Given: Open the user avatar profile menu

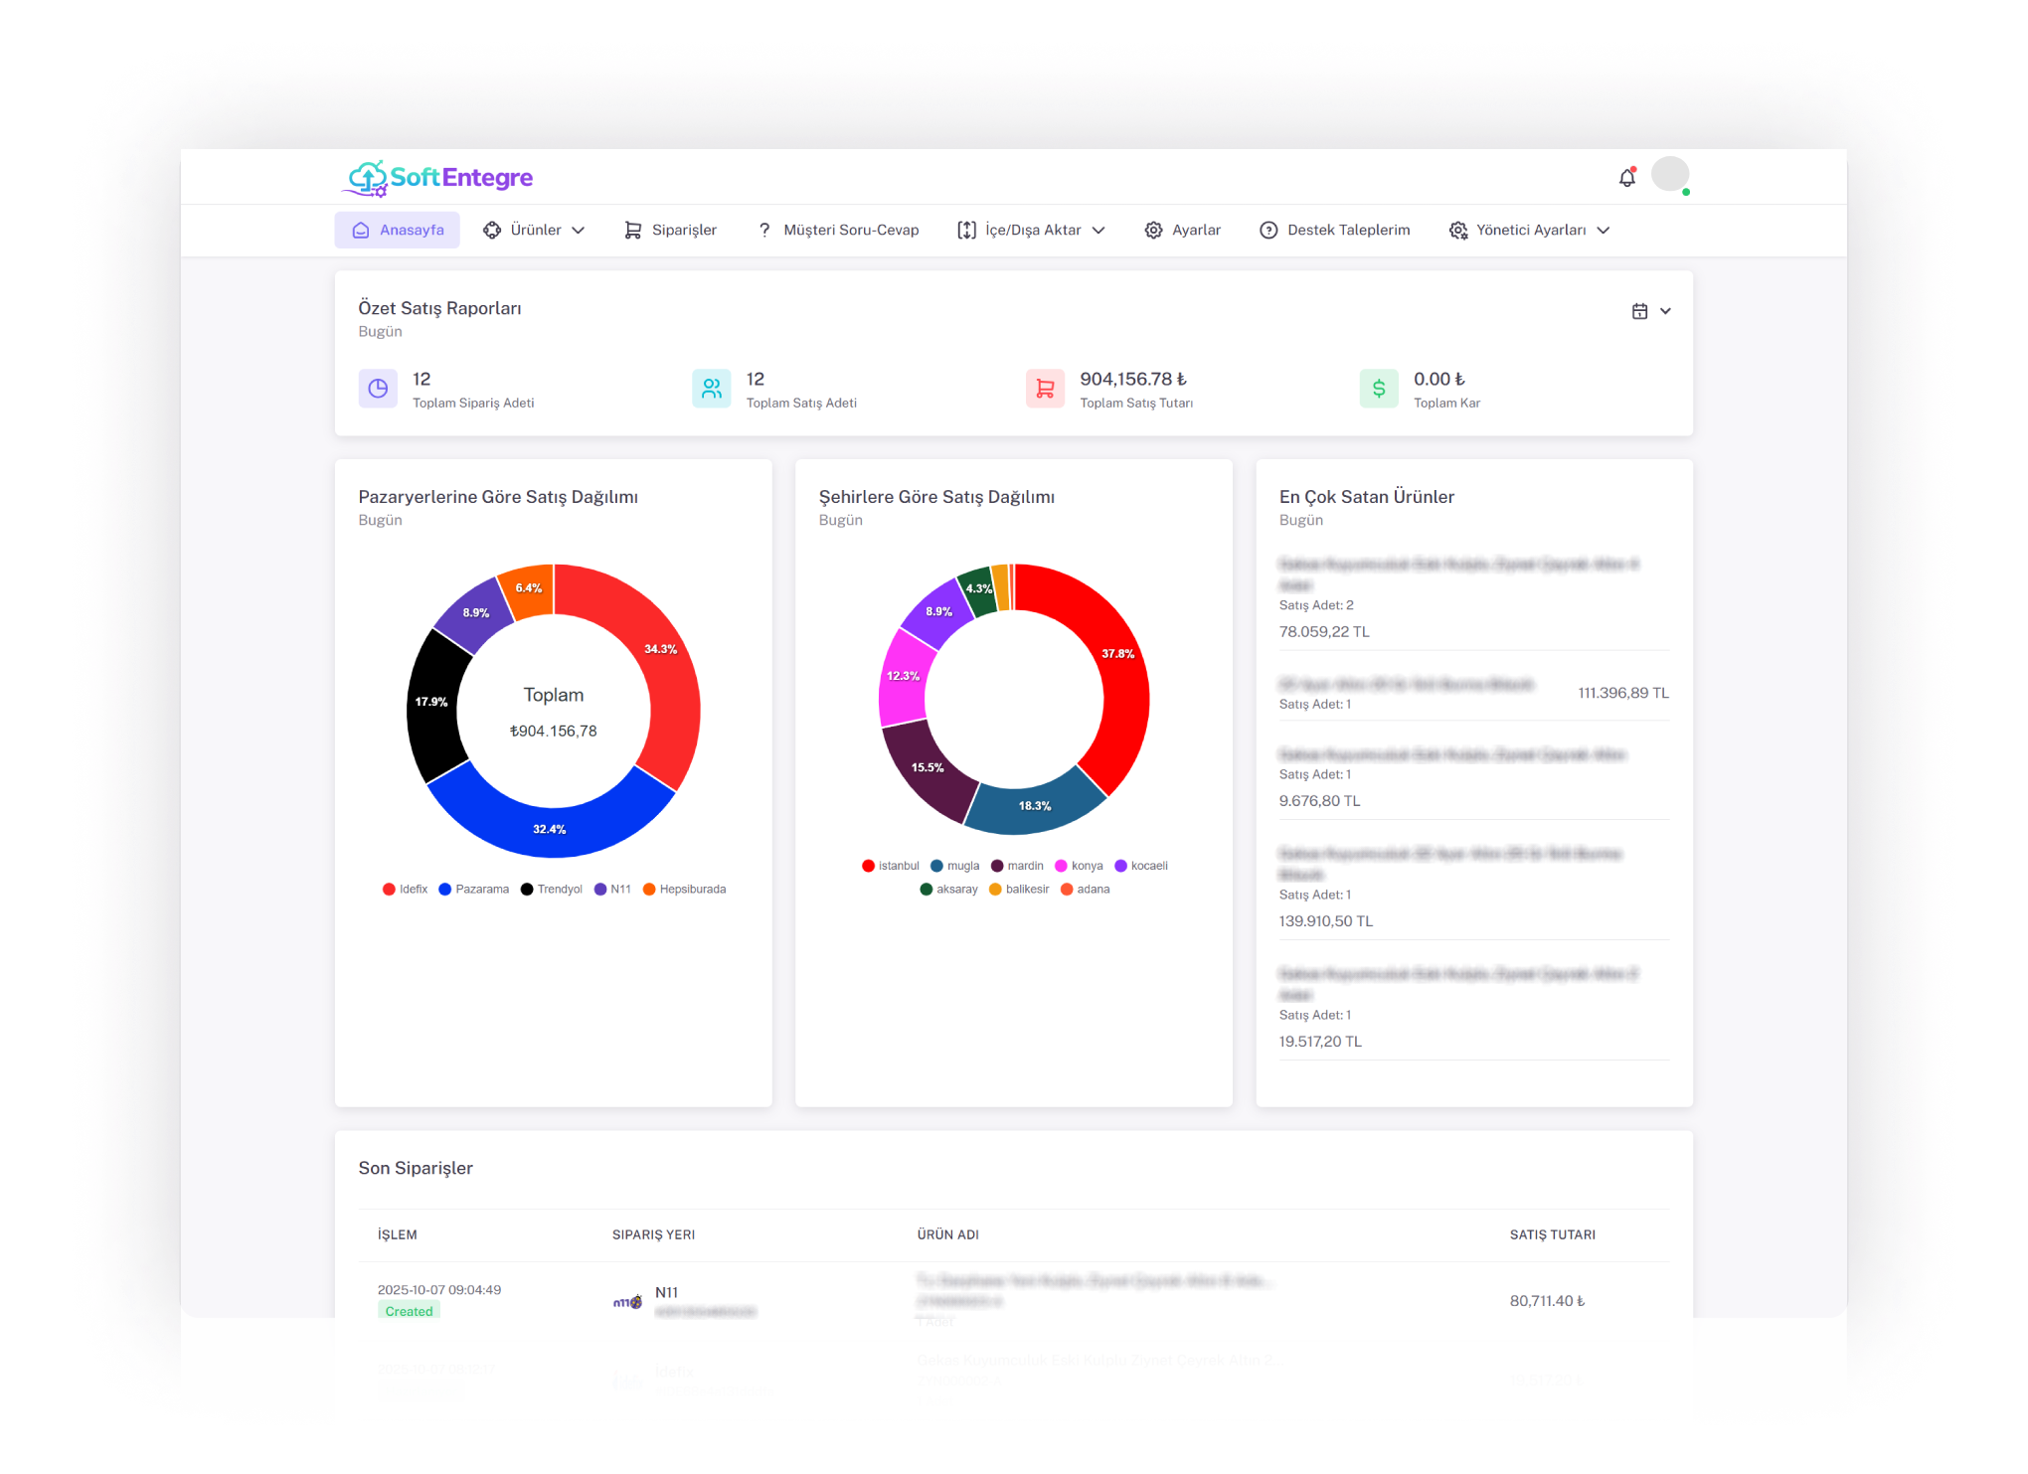Looking at the screenshot, I should coord(1669,174).
